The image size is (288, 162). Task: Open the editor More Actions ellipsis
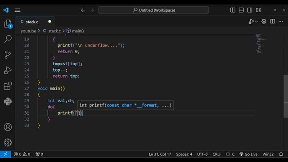(281, 22)
